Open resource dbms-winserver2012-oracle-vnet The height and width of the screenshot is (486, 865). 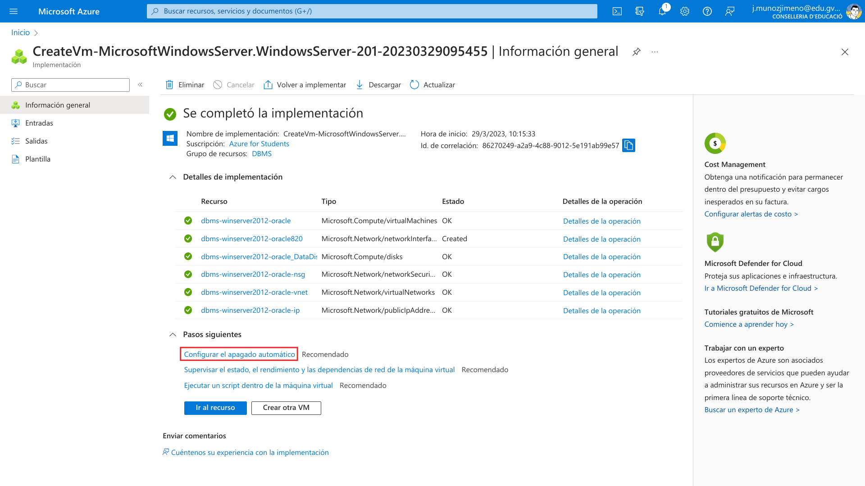point(254,292)
